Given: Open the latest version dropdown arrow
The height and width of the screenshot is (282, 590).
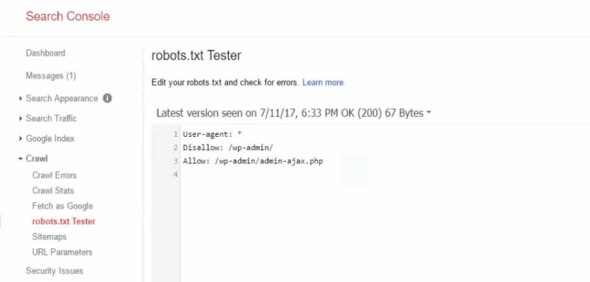Looking at the screenshot, I should point(429,113).
